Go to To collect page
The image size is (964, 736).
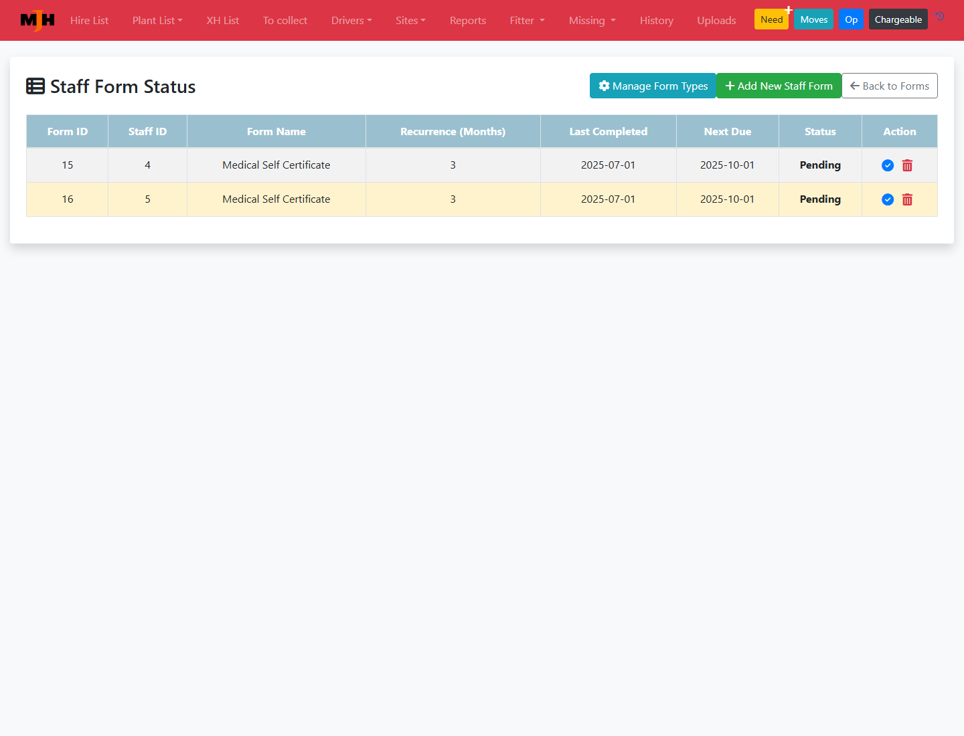point(285,20)
